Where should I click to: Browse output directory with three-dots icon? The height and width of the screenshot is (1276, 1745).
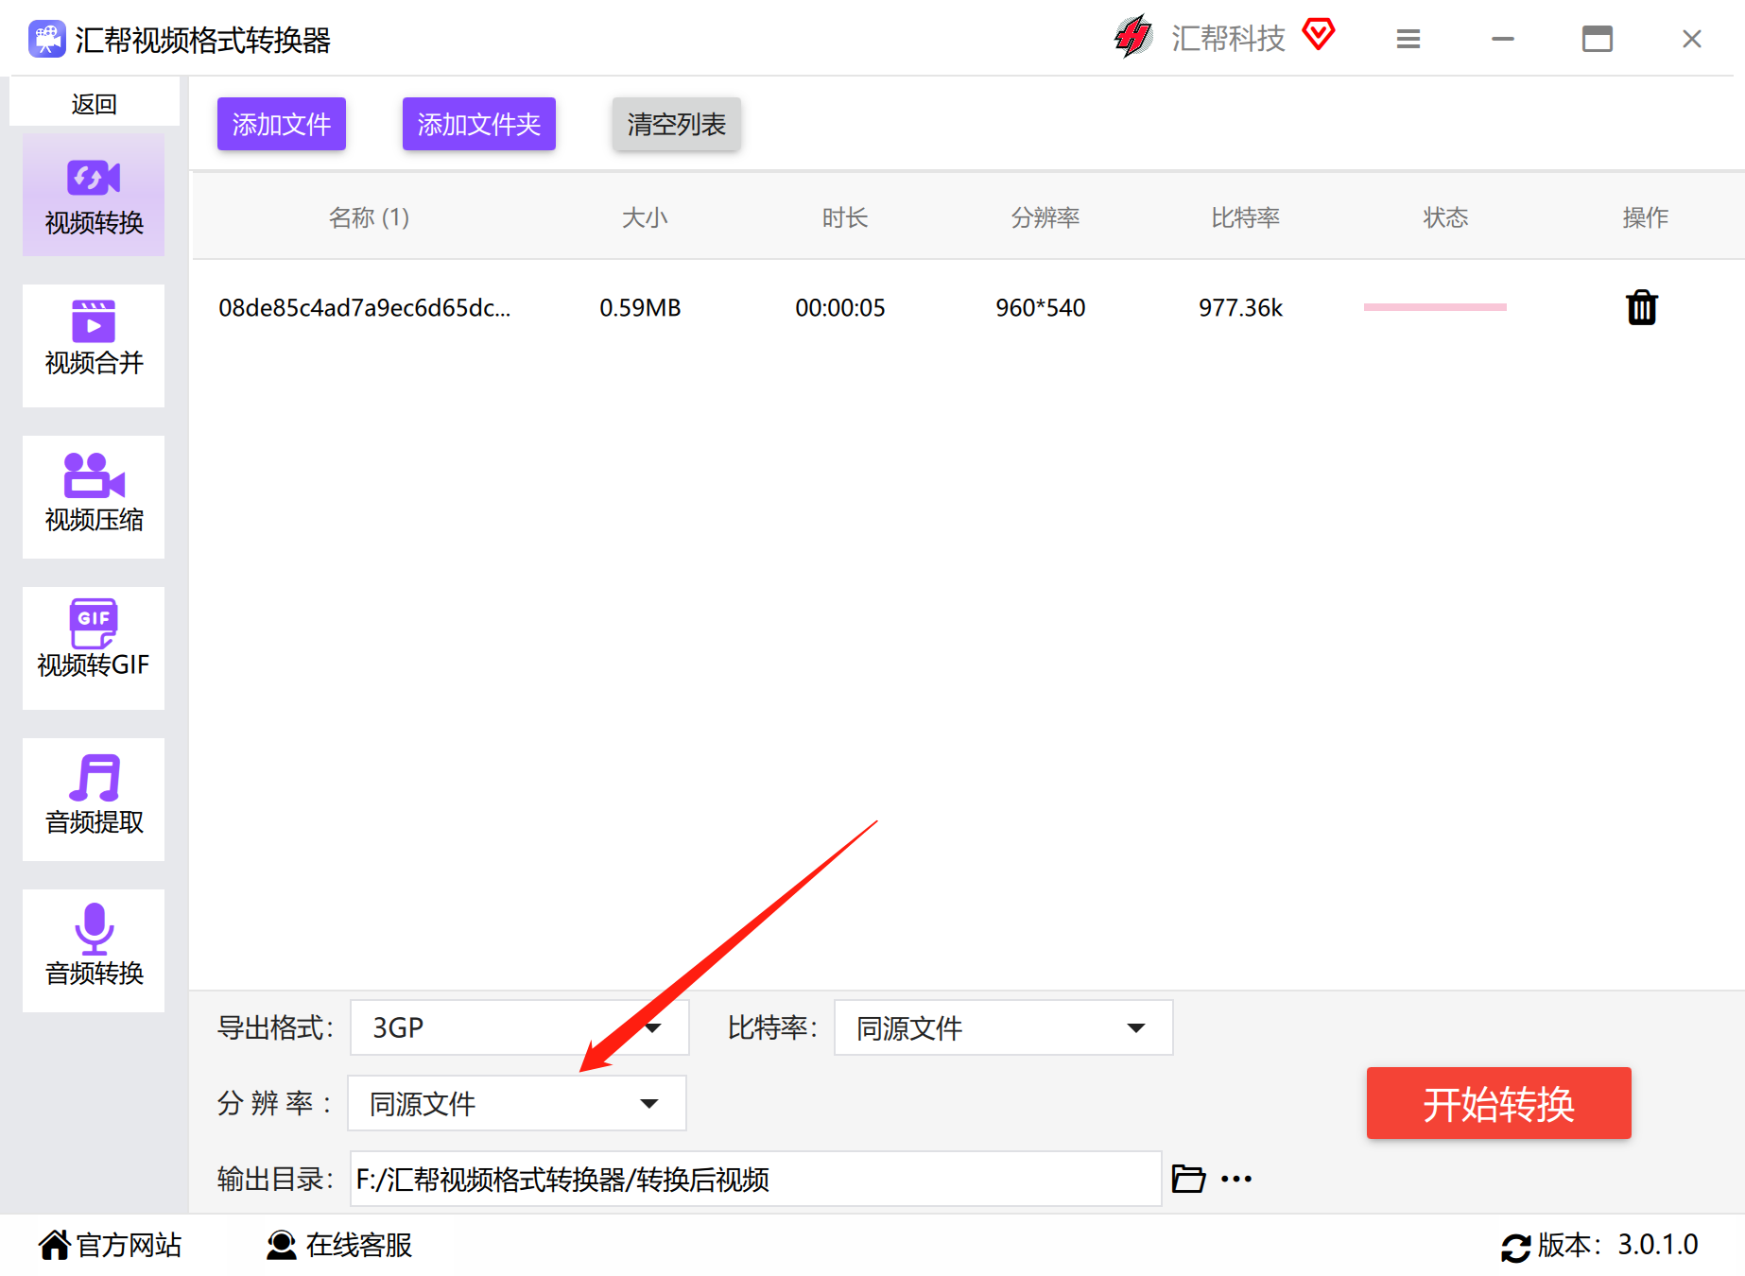point(1236,1179)
